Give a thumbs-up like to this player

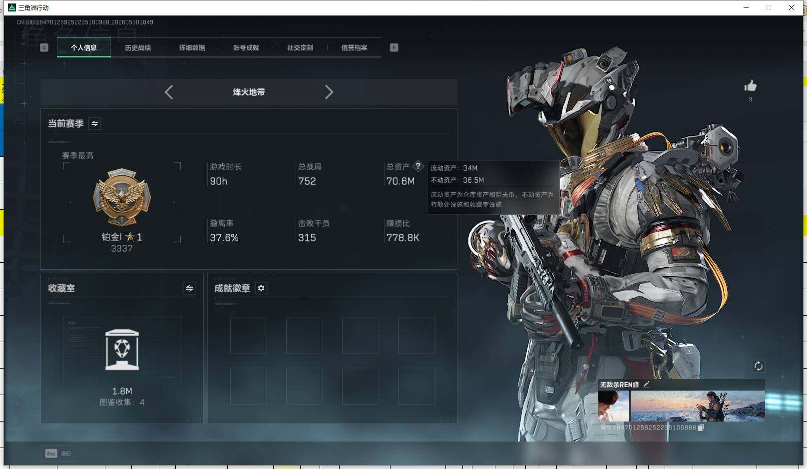coord(750,86)
